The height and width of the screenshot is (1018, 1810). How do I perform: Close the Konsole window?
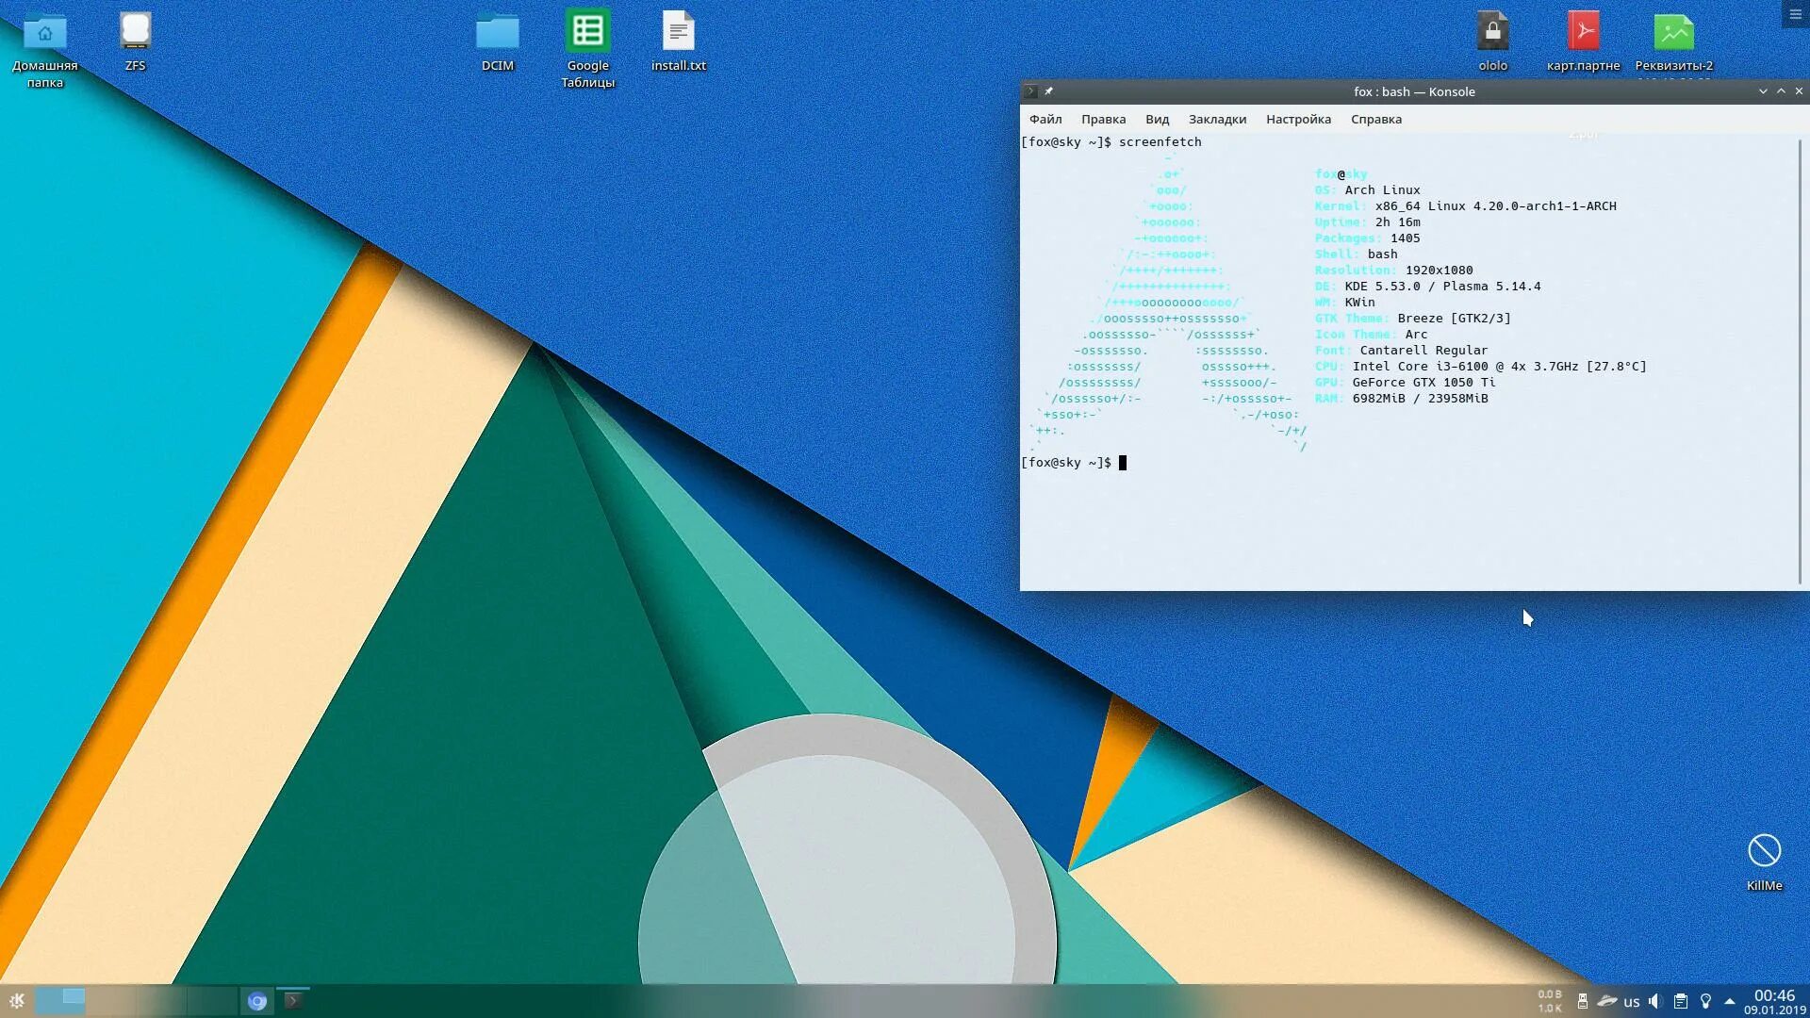click(1799, 91)
